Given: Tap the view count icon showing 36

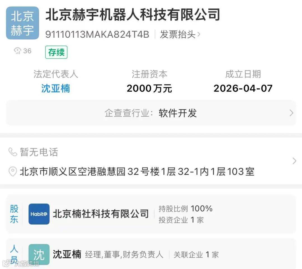Looking at the screenshot, I should (17, 51).
